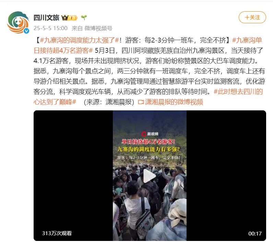Viewport: 273px width, 243px height.
Task: Click the 313万次观看 view count
Action: (x=57, y=233)
